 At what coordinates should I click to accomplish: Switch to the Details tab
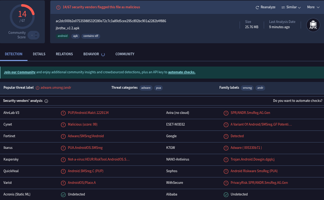pos(39,54)
